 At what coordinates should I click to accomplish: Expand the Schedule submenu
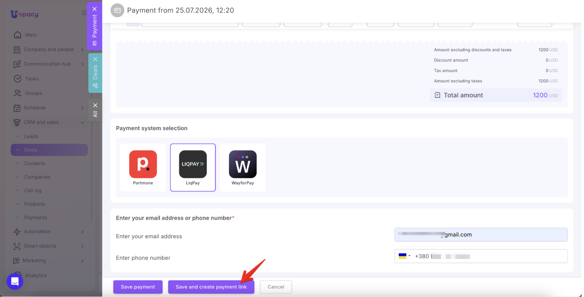click(x=82, y=108)
